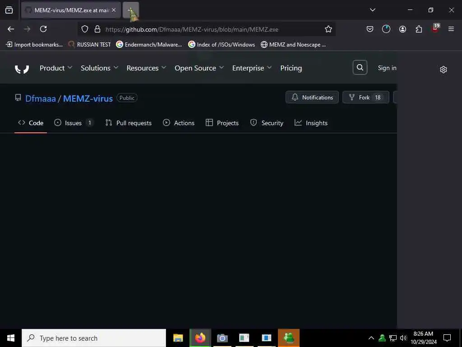The width and height of the screenshot is (462, 347).
Task: Open the settings gear icon on the right
Action: (x=443, y=69)
